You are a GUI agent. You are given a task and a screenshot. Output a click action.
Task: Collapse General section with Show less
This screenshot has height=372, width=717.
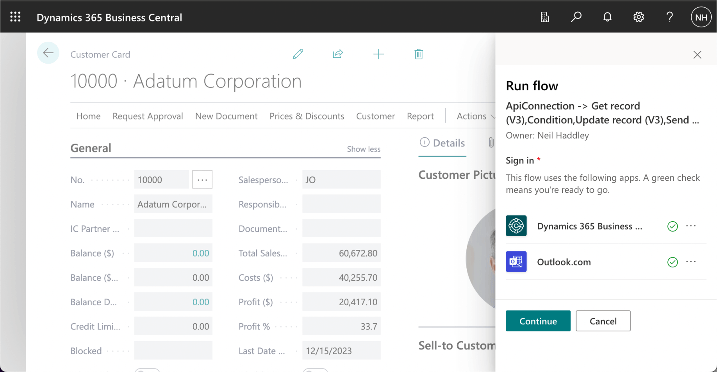pyautogui.click(x=363, y=149)
